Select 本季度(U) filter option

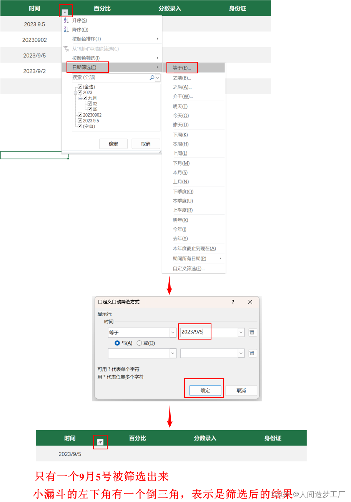193,201
